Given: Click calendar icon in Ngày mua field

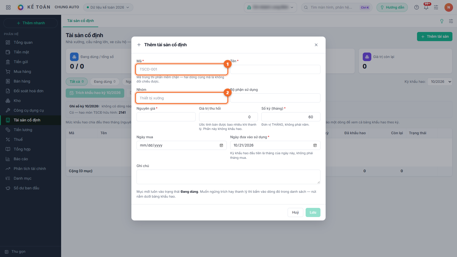Looking at the screenshot, I should click(x=221, y=145).
